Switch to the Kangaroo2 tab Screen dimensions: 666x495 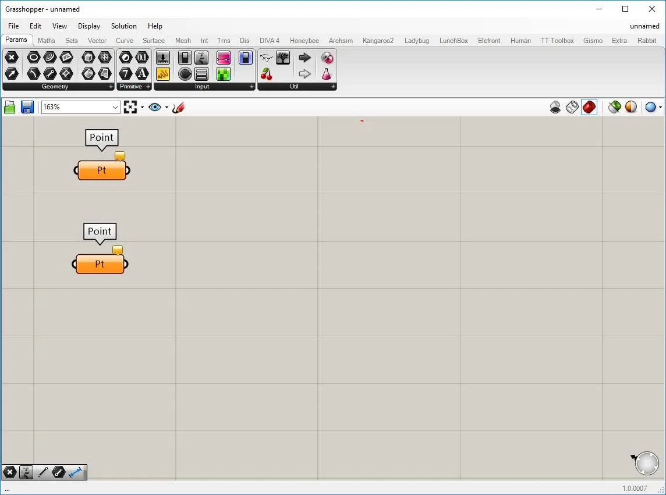pos(378,41)
